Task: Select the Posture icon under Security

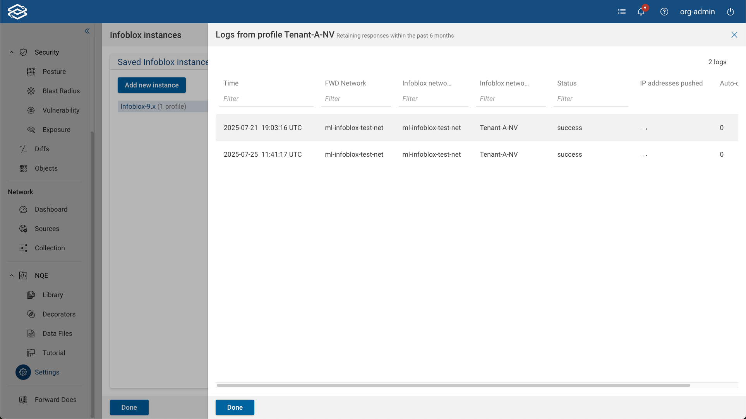Action: click(31, 72)
